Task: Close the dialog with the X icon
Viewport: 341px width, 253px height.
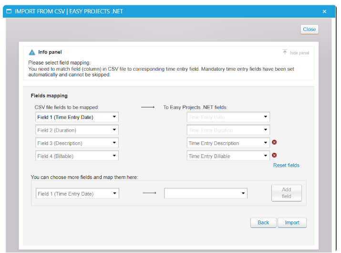Action: click(x=324, y=11)
